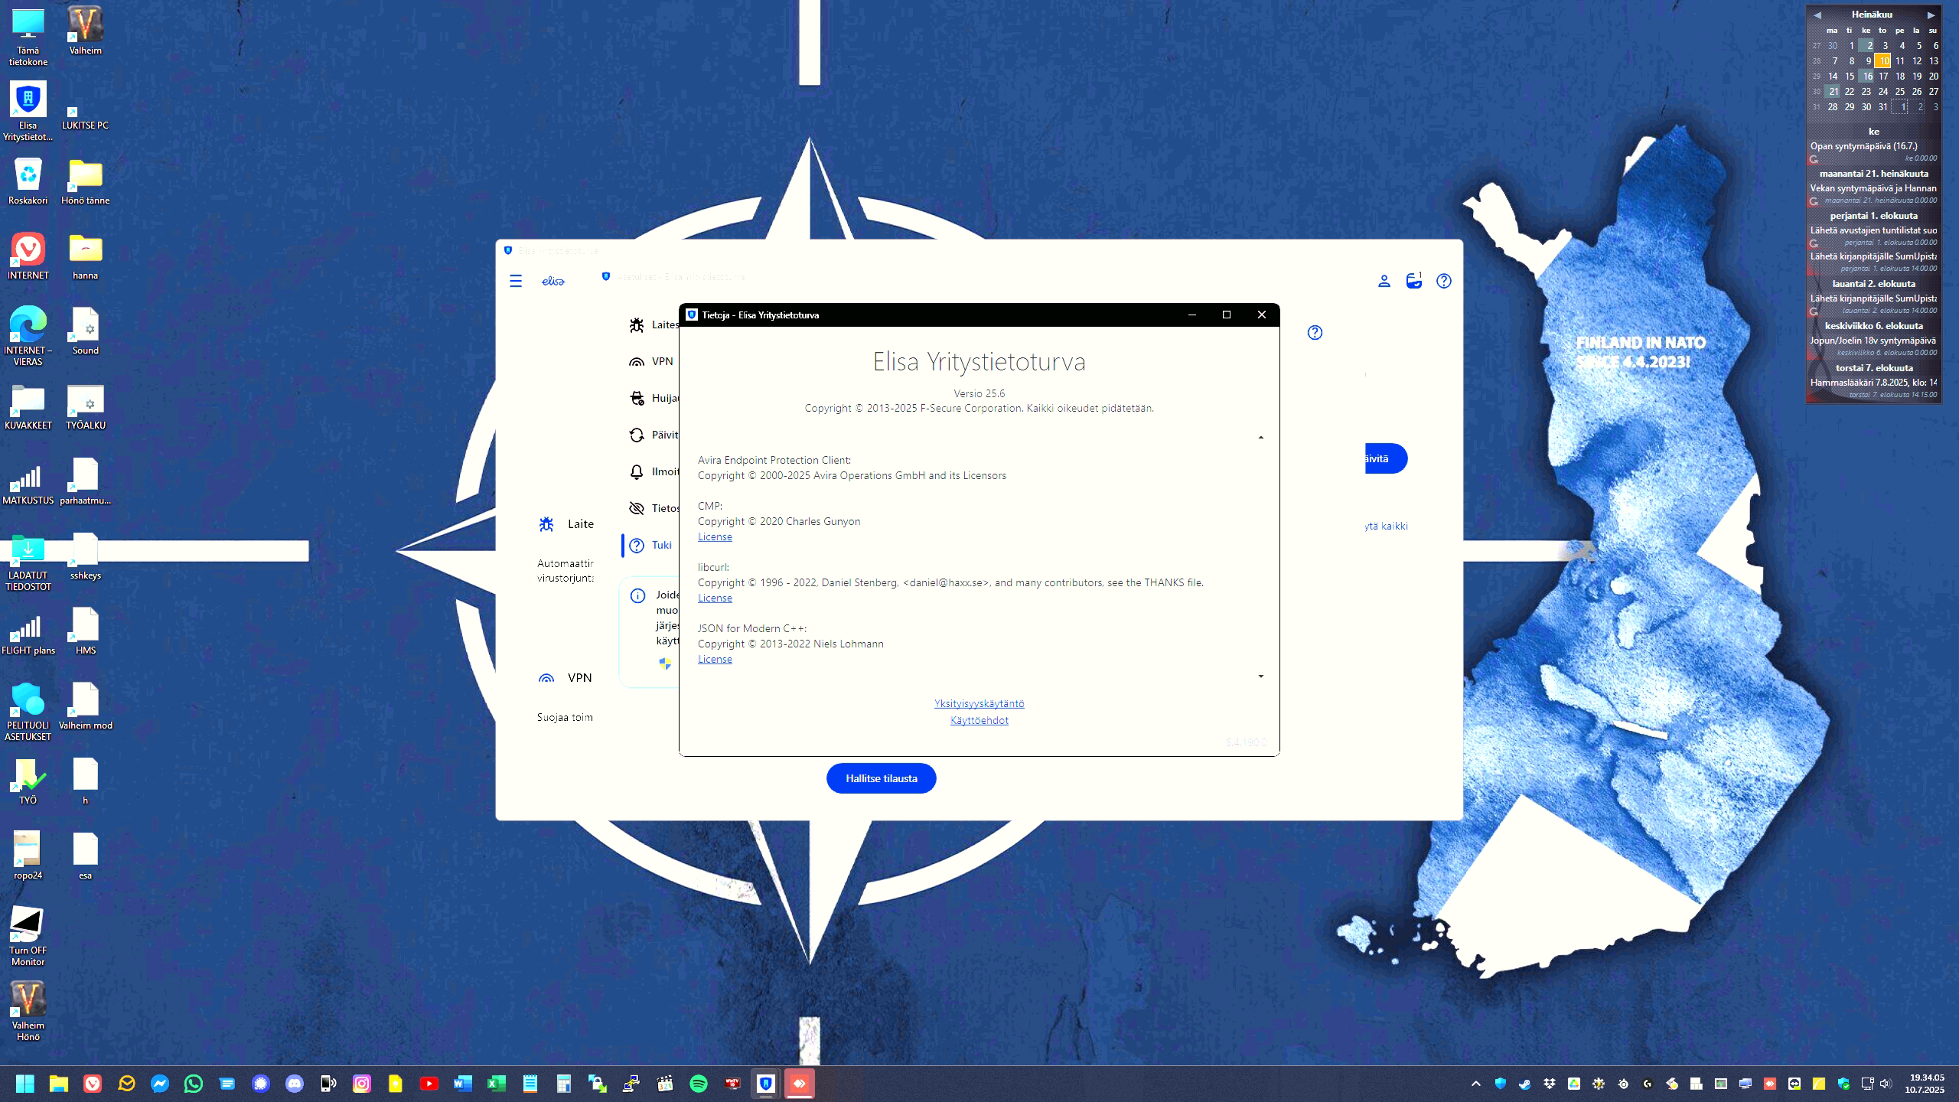Screen dimensions: 1959x1102
Task: Click the user account profile icon
Action: click(1384, 281)
